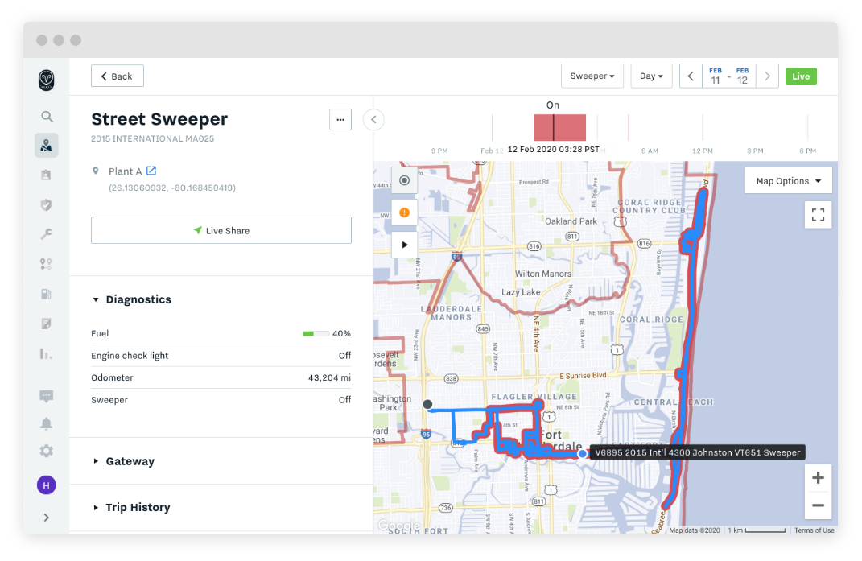862x561 pixels.
Task: Click the Live Share button
Action: (221, 230)
